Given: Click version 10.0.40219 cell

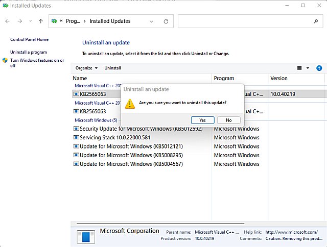Looking at the screenshot, I should click(x=283, y=94).
